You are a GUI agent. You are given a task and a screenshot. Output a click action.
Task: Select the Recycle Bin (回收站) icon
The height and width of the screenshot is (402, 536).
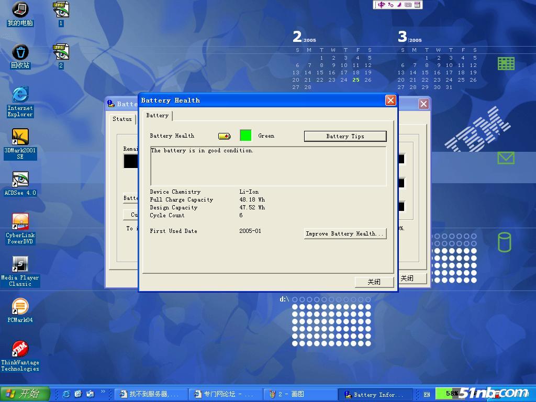[20, 52]
